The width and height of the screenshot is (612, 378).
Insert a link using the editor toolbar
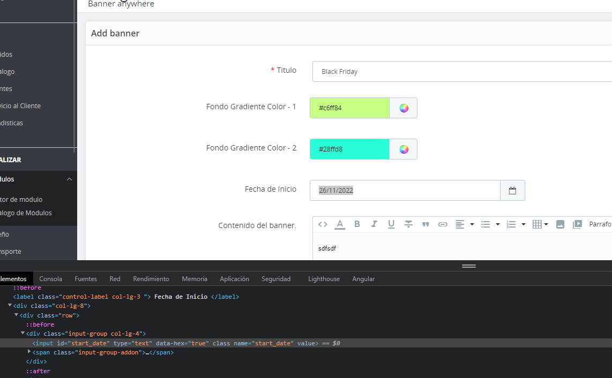pyautogui.click(x=443, y=224)
